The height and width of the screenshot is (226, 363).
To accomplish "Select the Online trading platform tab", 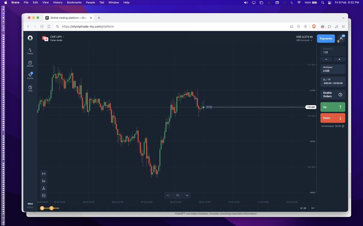I will click(69, 18).
